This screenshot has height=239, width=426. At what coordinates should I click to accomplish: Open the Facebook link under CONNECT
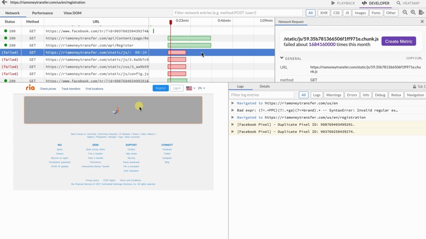[x=167, y=149]
